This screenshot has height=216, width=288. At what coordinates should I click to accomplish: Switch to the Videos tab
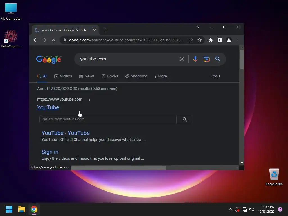tap(63, 76)
